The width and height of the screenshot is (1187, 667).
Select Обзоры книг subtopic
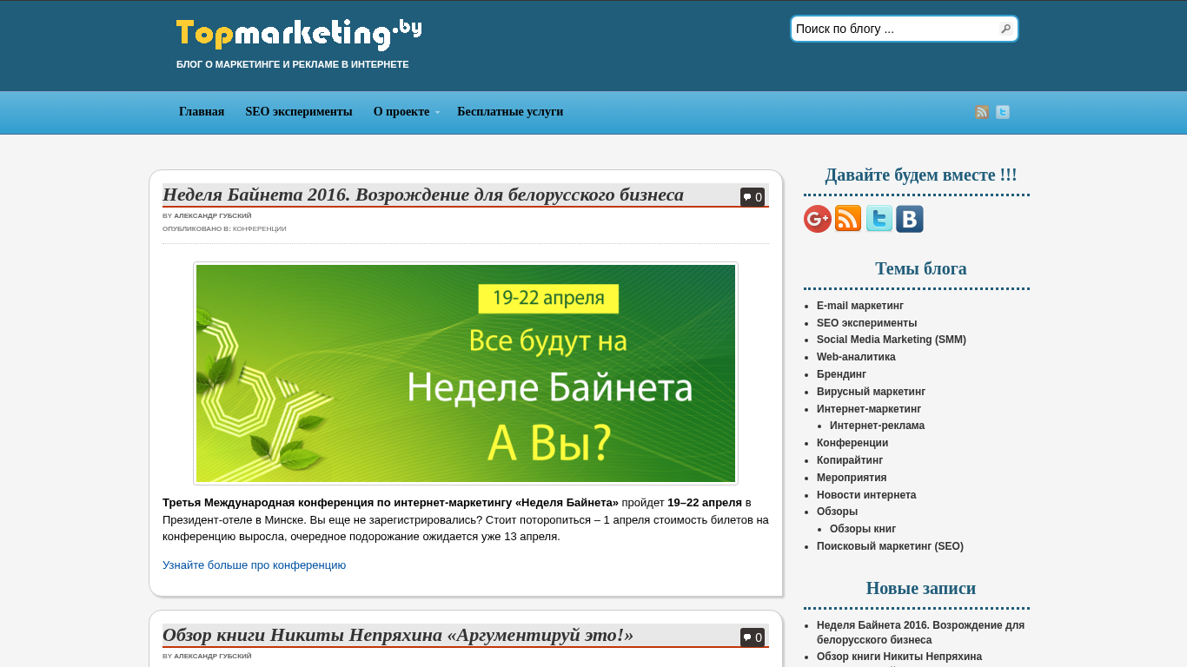tap(863, 529)
